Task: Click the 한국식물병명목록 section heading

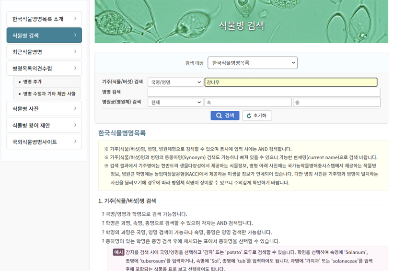Action: click(122, 133)
